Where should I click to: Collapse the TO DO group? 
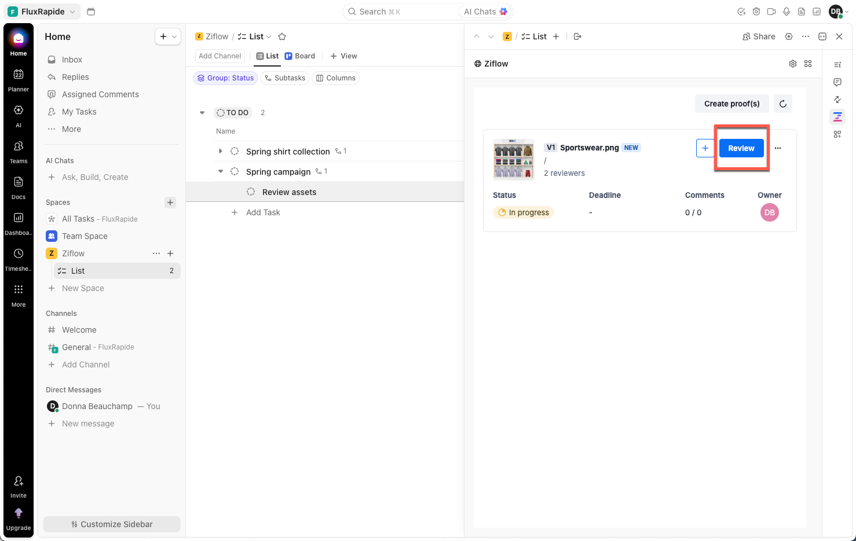[x=202, y=113]
